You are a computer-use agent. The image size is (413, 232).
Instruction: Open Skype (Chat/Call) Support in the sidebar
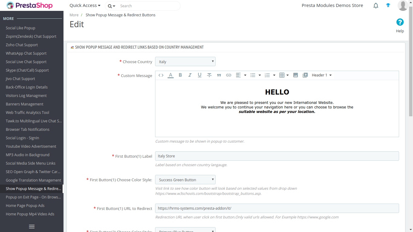point(27,70)
